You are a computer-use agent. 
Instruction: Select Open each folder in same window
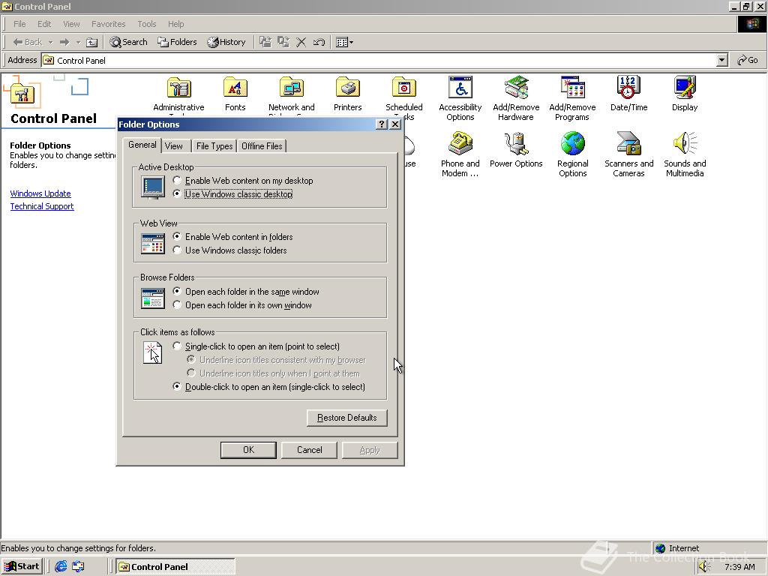[x=246, y=292]
